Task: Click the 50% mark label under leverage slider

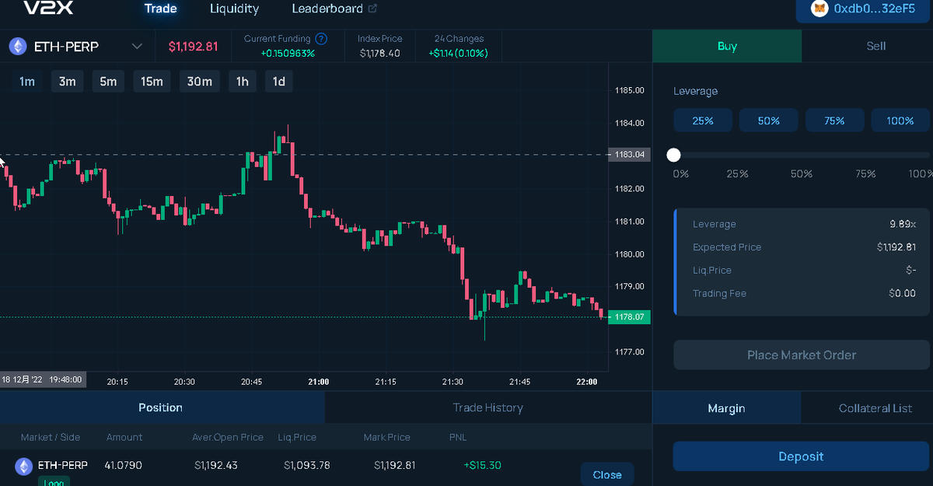Action: coord(802,174)
